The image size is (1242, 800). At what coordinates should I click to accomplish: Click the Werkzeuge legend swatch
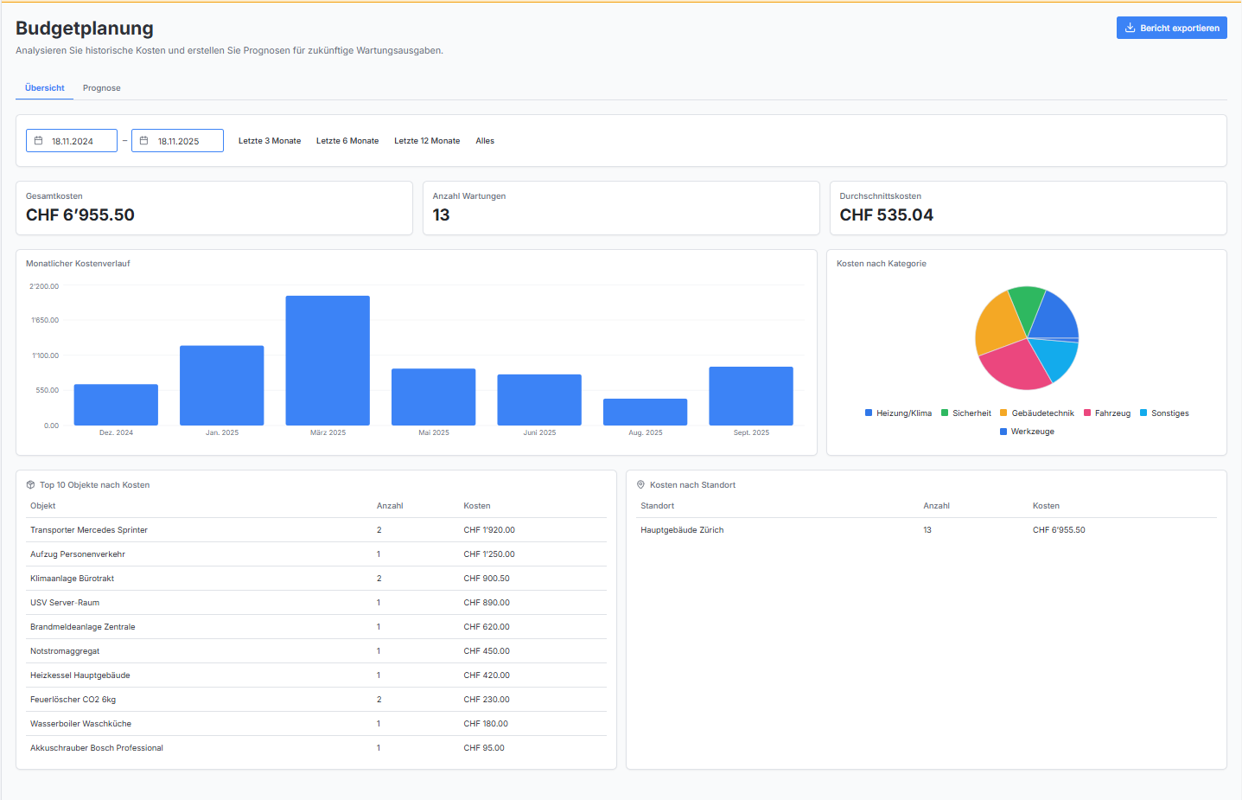pyautogui.click(x=1003, y=431)
